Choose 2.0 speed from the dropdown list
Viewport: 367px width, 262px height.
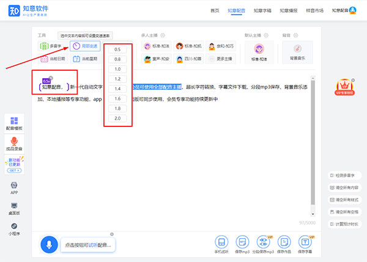pos(117,118)
